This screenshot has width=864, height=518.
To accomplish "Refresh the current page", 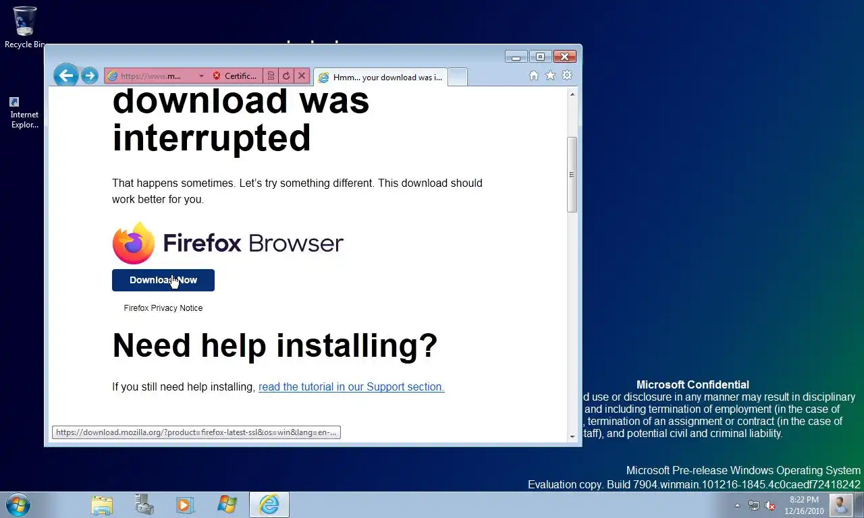I will coord(286,76).
